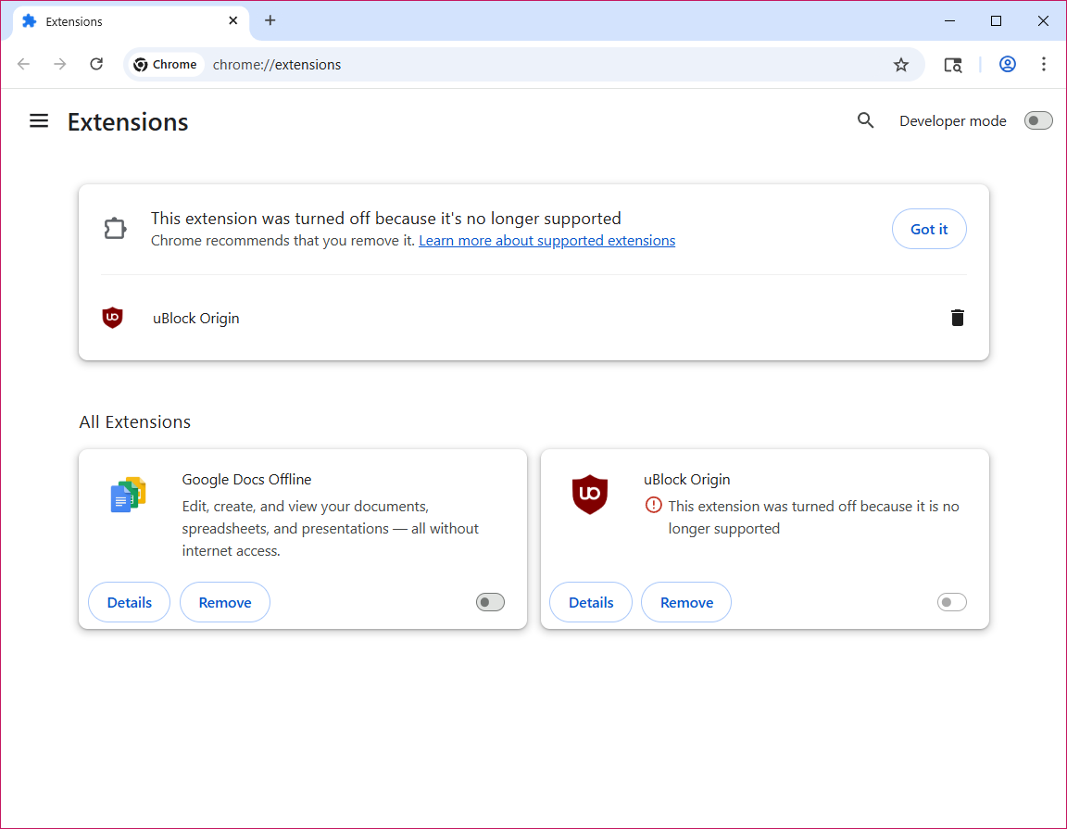Open the Google Lens search icon in toolbar
The width and height of the screenshot is (1067, 829).
pyautogui.click(x=953, y=65)
